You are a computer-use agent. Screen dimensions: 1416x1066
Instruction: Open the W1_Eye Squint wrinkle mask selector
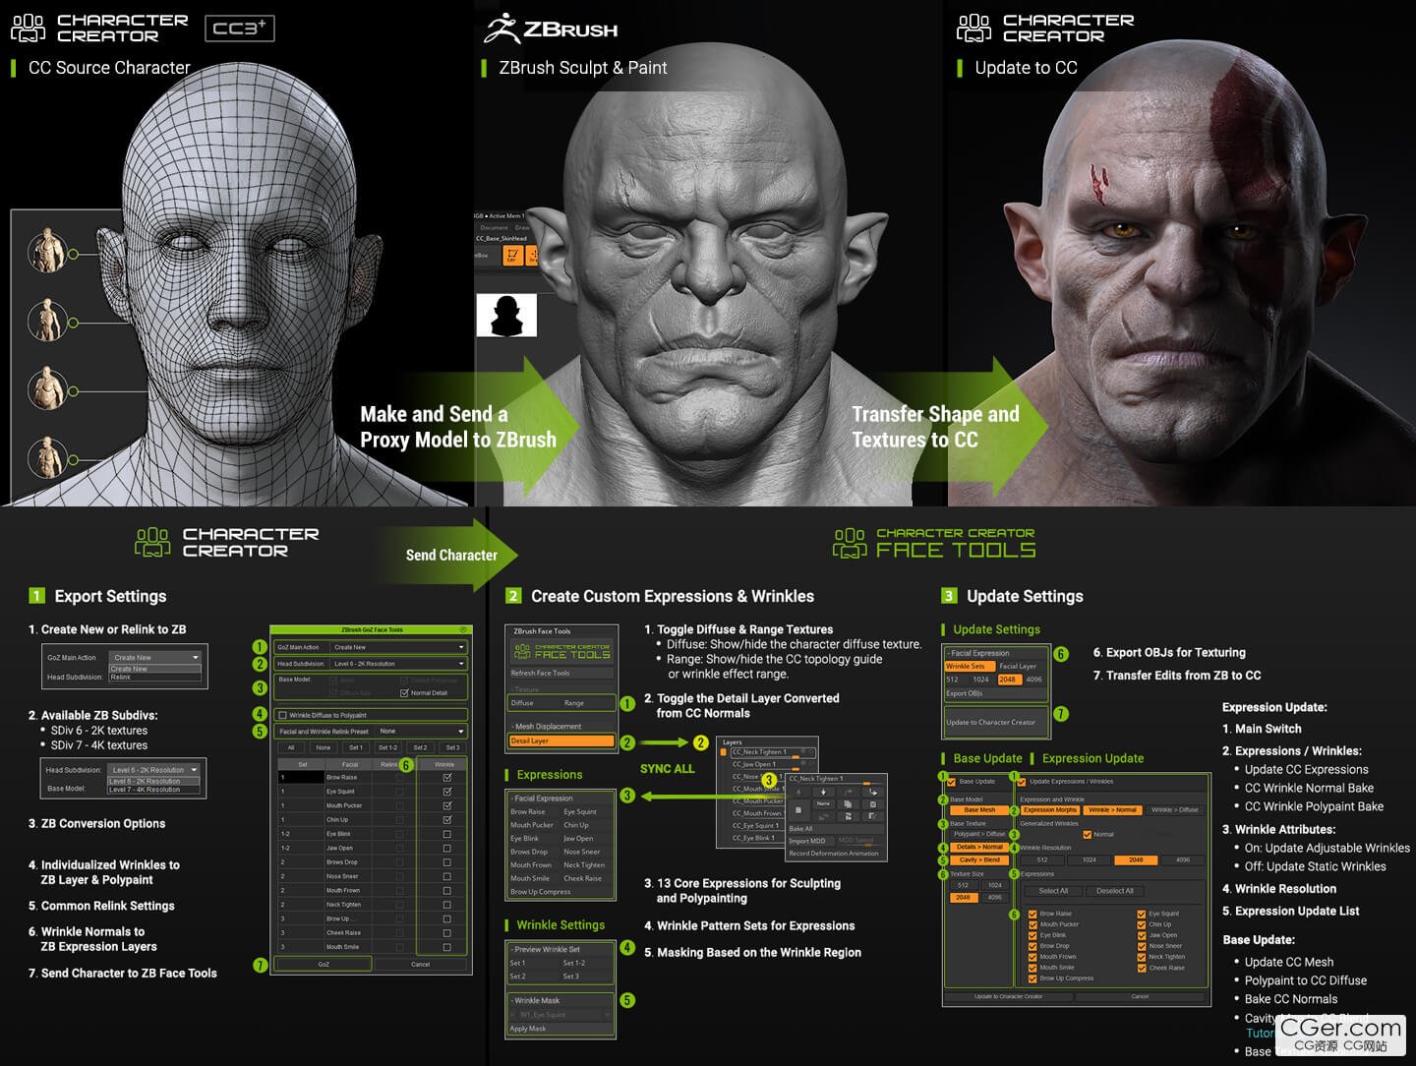pos(560,1015)
